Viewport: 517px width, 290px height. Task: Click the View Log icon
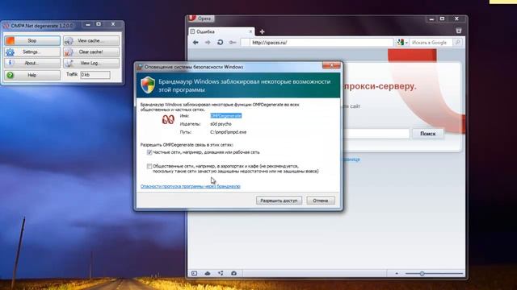[69, 63]
